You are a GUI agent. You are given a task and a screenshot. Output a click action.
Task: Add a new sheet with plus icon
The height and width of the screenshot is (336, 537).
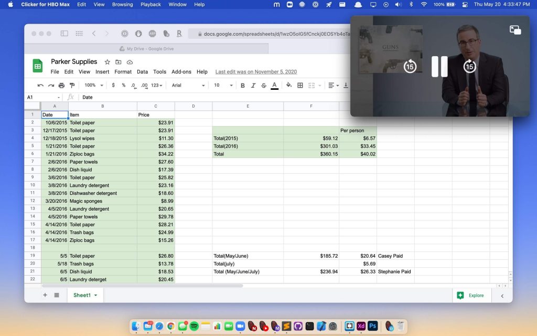(x=45, y=295)
